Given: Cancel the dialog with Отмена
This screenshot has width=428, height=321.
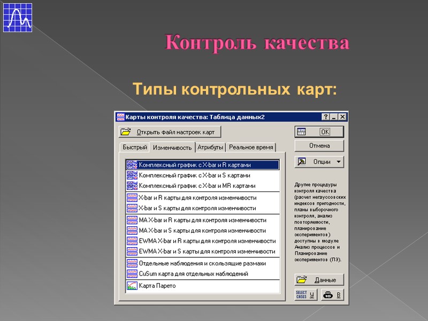Looking at the screenshot, I should coord(320,146).
